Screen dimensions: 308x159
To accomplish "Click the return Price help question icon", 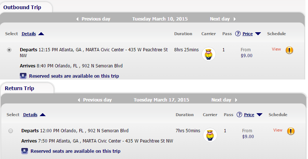I will 239,115.
